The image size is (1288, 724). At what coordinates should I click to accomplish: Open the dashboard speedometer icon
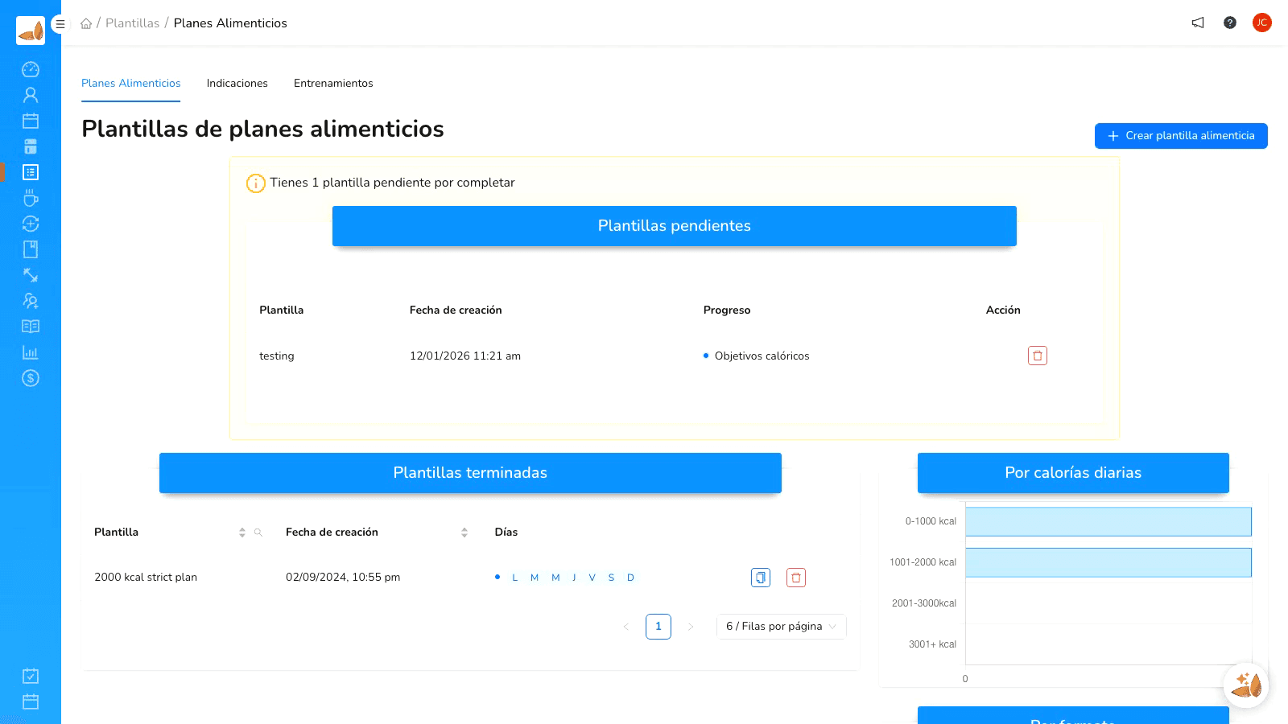point(31,69)
